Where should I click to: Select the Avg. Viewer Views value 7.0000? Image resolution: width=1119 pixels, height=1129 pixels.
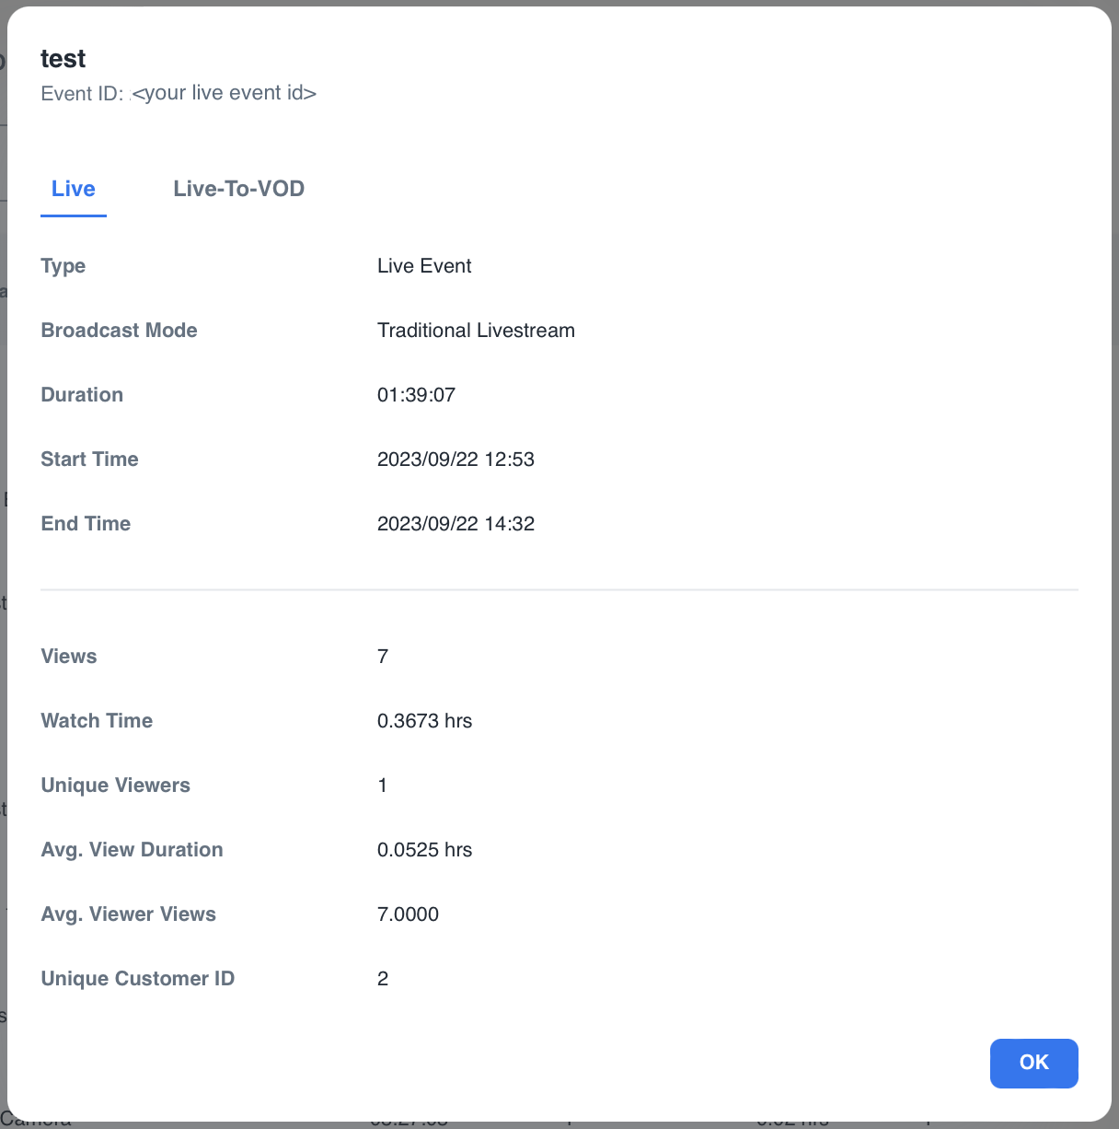tap(408, 914)
